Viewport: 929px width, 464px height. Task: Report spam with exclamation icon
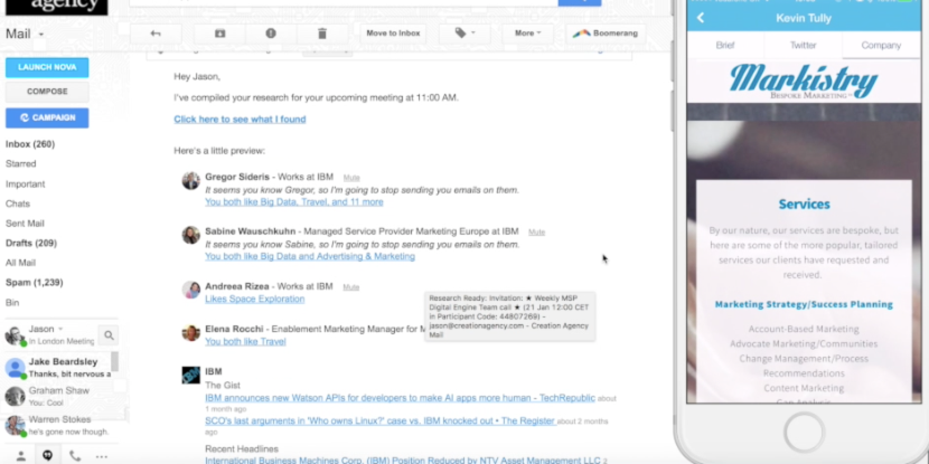(271, 34)
